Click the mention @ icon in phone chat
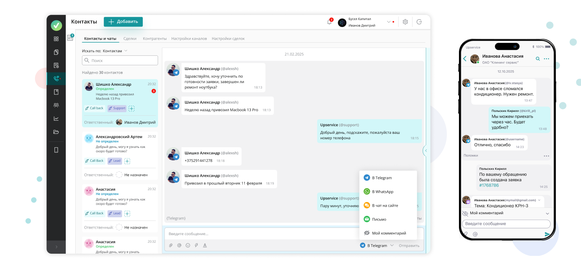Viewport: 581px width, 269px height. [475, 234]
